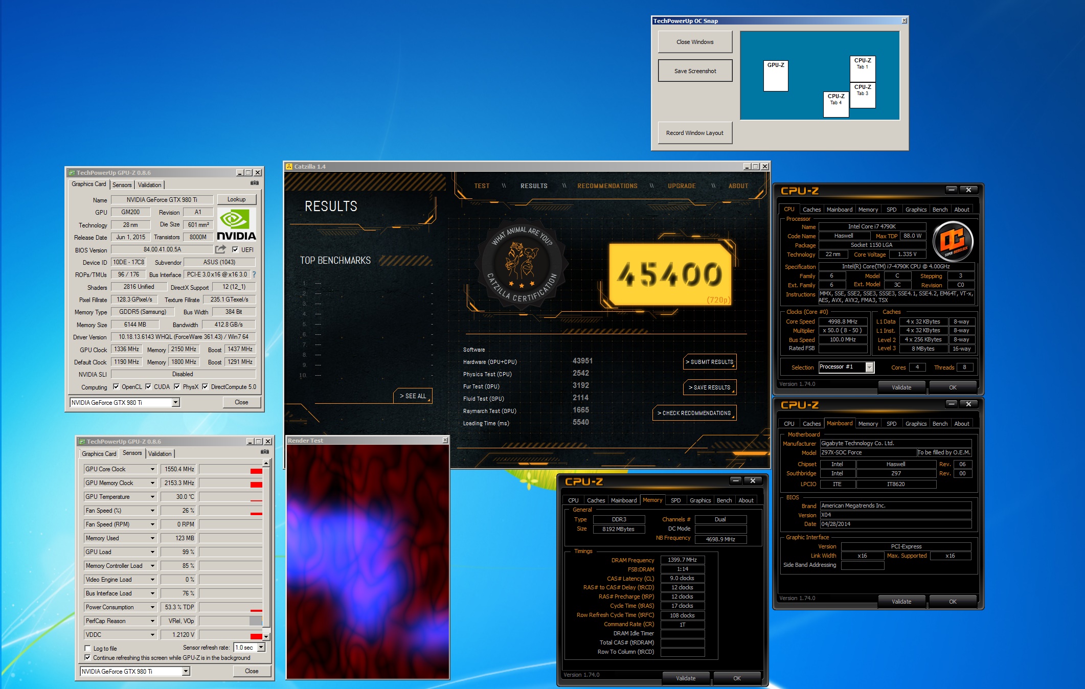Screen dimensions: 1085x689
Task: Open the ABOUT tab in Catzilla
Action: click(x=738, y=186)
